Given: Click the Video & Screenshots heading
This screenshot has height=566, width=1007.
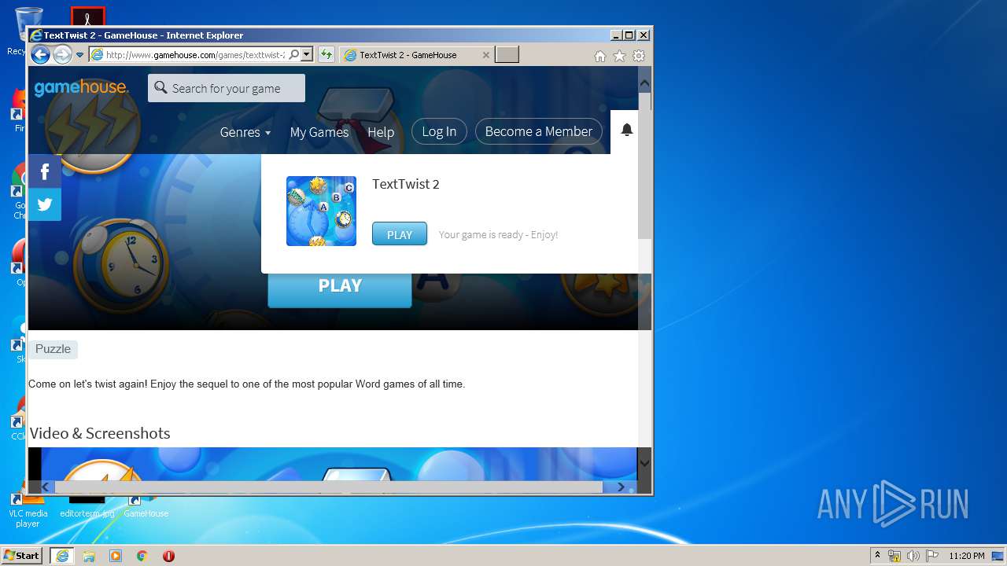Looking at the screenshot, I should pos(100,433).
